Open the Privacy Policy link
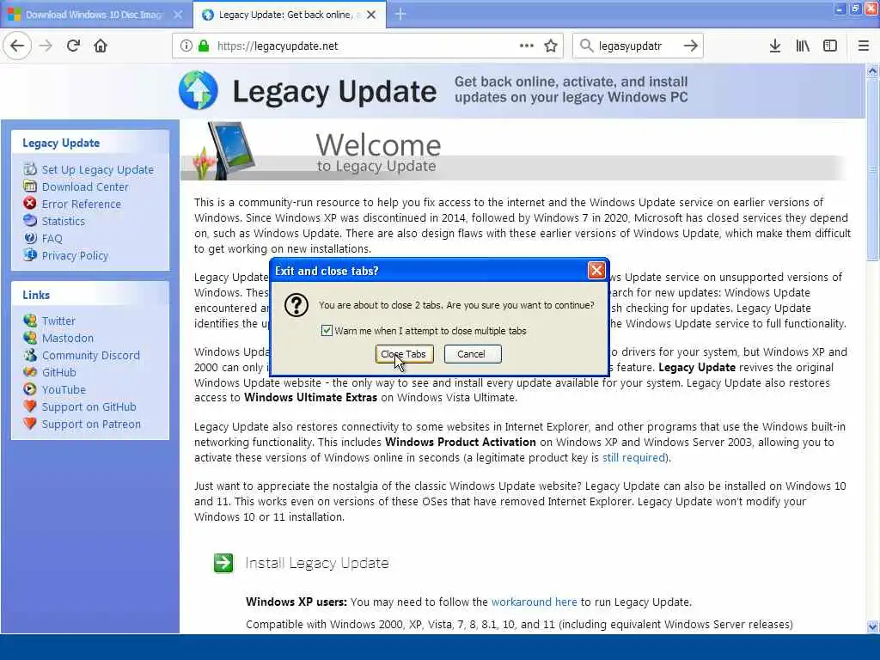The width and height of the screenshot is (880, 660). click(75, 256)
